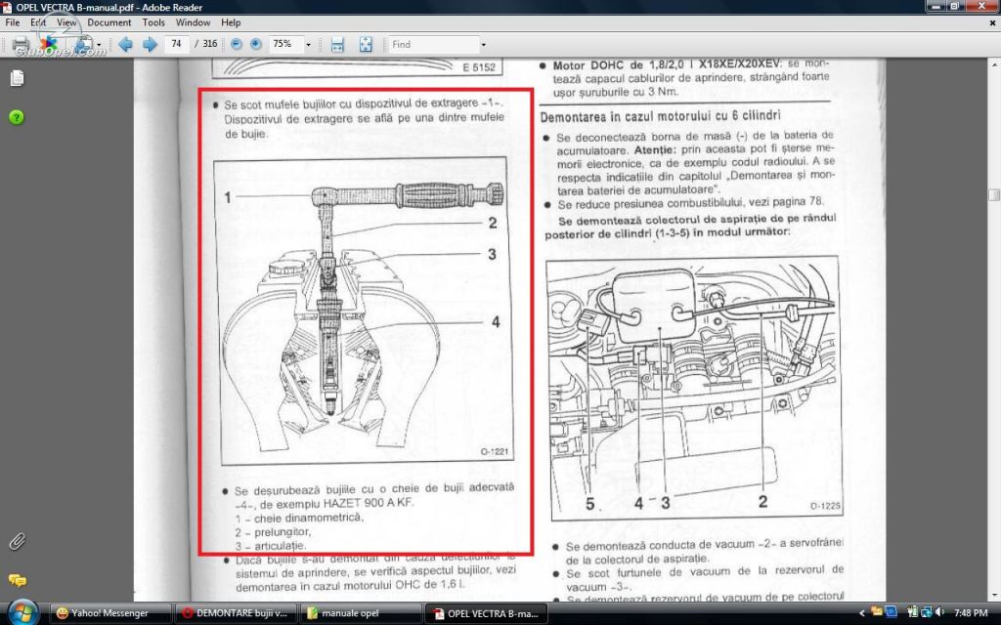Open the File menu

(x=12, y=22)
